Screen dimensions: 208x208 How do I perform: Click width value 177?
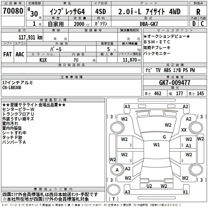click(179, 93)
